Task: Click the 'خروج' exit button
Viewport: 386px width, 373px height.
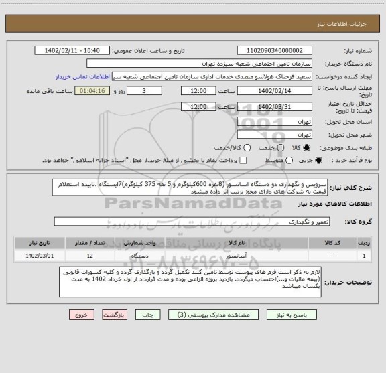Action: 82,315
